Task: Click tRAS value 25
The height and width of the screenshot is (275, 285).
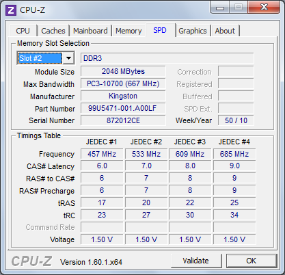Action: [234, 202]
